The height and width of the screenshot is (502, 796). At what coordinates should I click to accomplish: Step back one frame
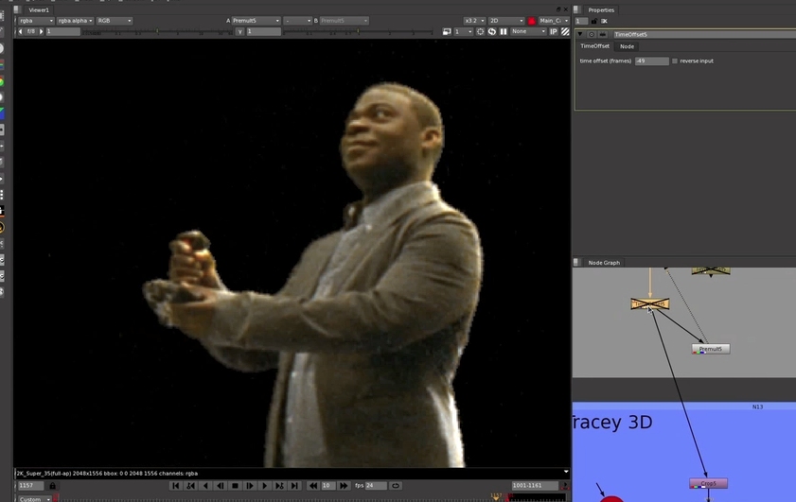pos(221,486)
